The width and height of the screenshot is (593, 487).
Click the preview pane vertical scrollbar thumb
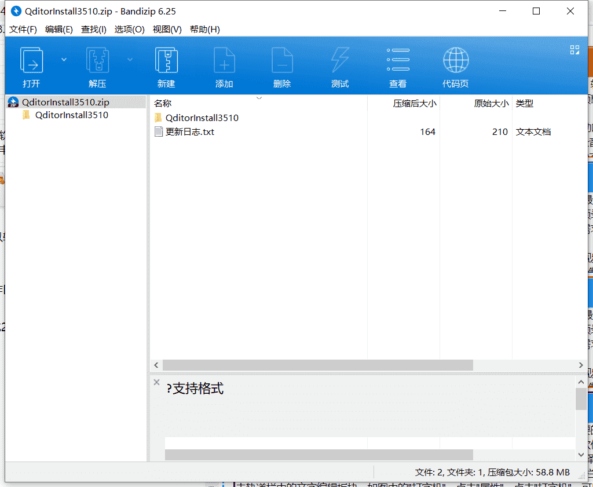tap(581, 399)
